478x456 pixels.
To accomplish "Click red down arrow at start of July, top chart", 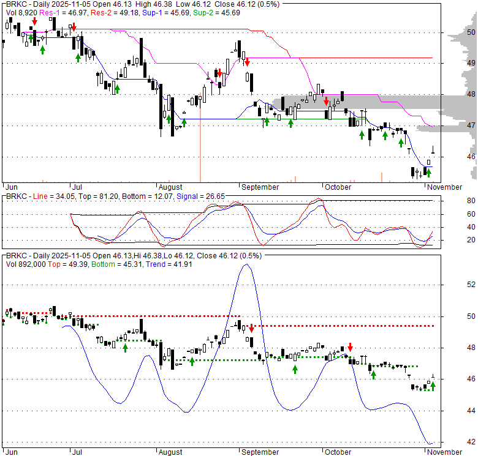I will tap(74, 27).
